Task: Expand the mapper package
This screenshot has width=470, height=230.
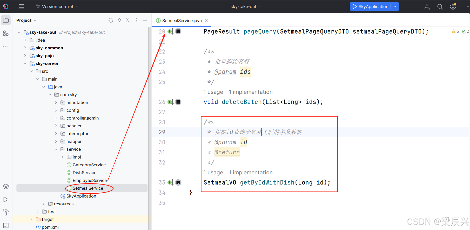Action: (56, 141)
